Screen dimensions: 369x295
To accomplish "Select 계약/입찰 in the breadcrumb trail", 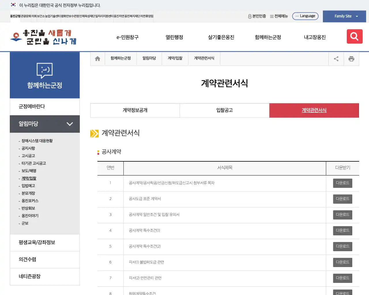I will coord(175,58).
